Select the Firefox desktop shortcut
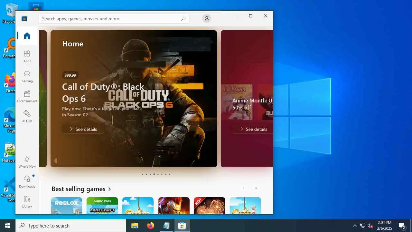The width and height of the screenshot is (412, 232). [10, 83]
